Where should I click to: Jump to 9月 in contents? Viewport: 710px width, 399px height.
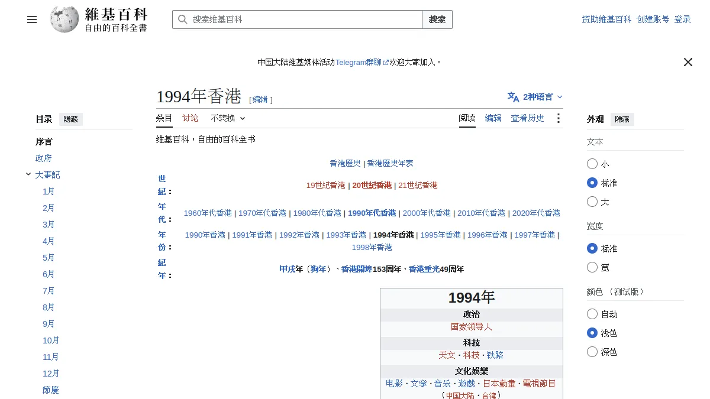point(49,324)
